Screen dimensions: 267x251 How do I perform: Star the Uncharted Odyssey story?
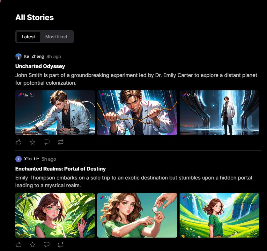tap(33, 142)
